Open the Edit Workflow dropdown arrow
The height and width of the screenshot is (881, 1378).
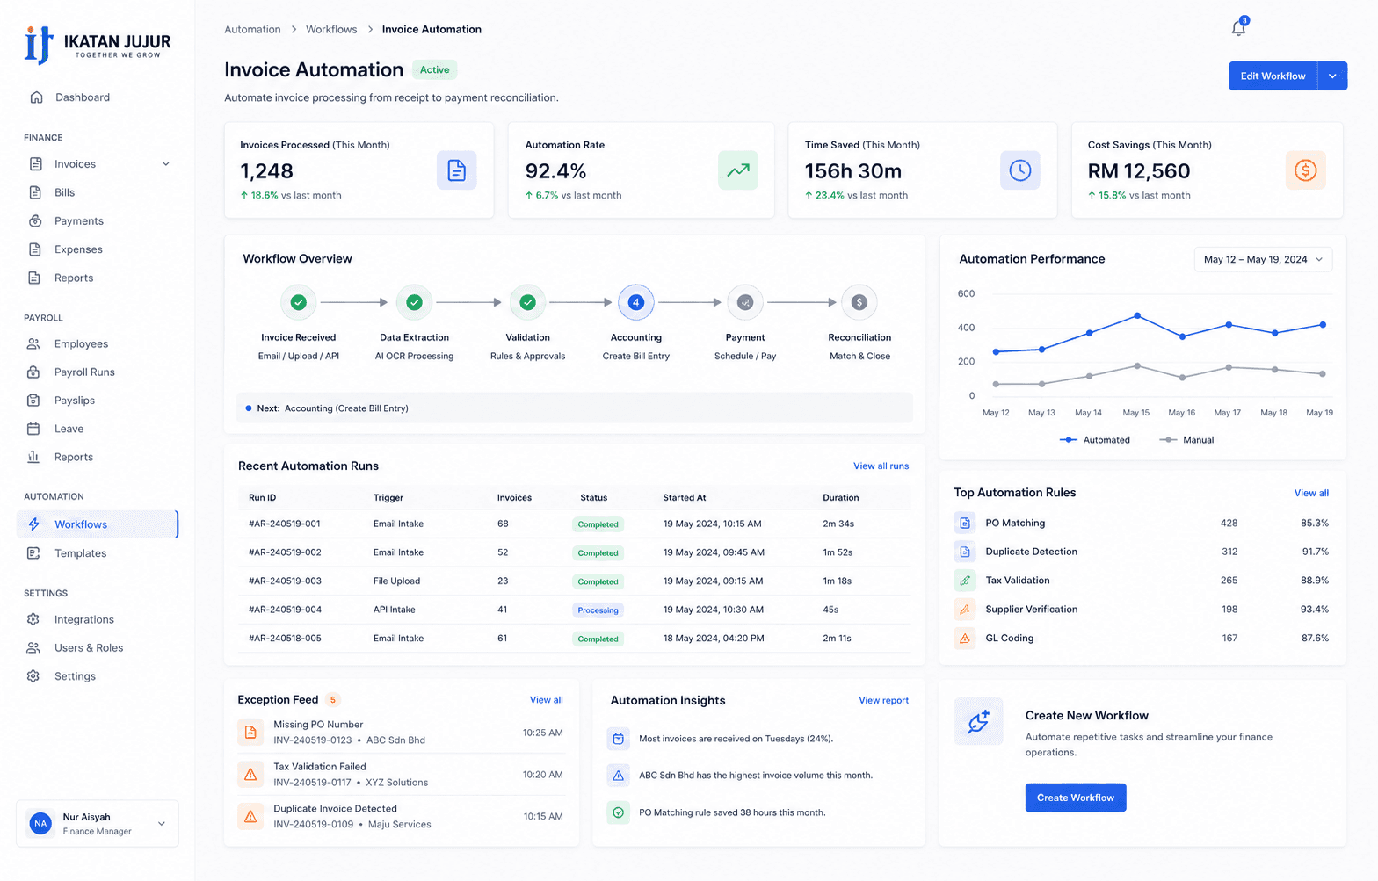pyautogui.click(x=1332, y=76)
